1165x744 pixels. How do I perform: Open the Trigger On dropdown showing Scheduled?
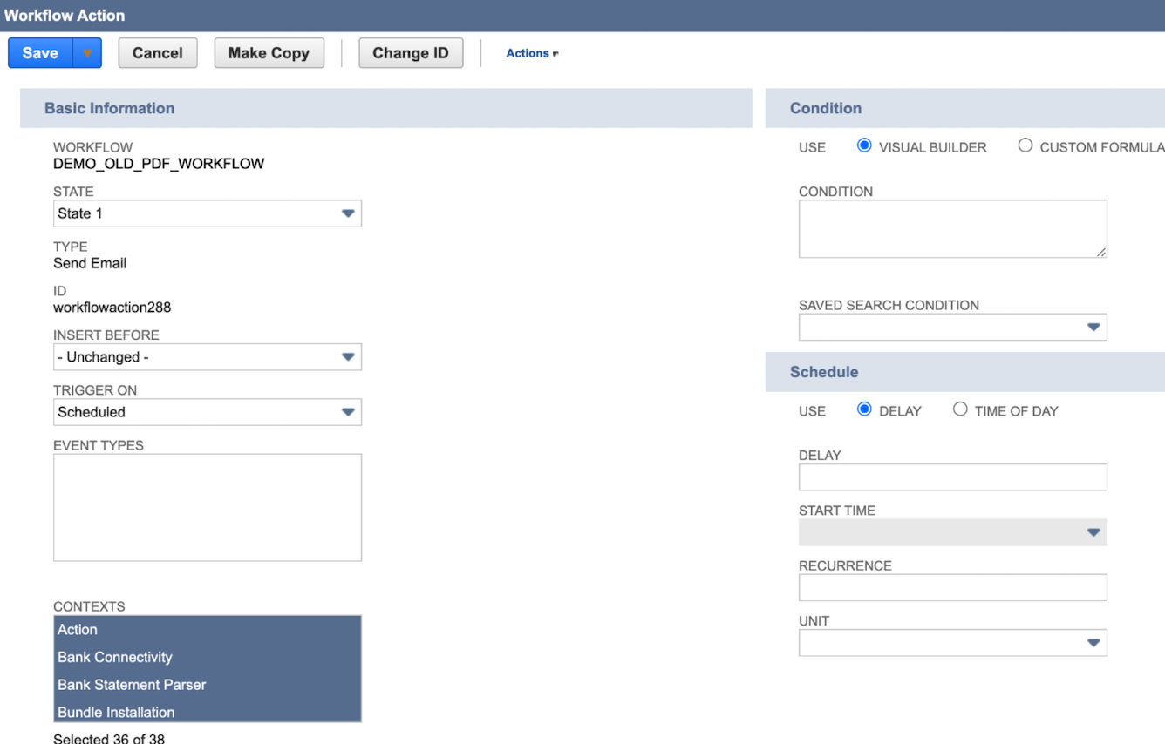point(348,412)
